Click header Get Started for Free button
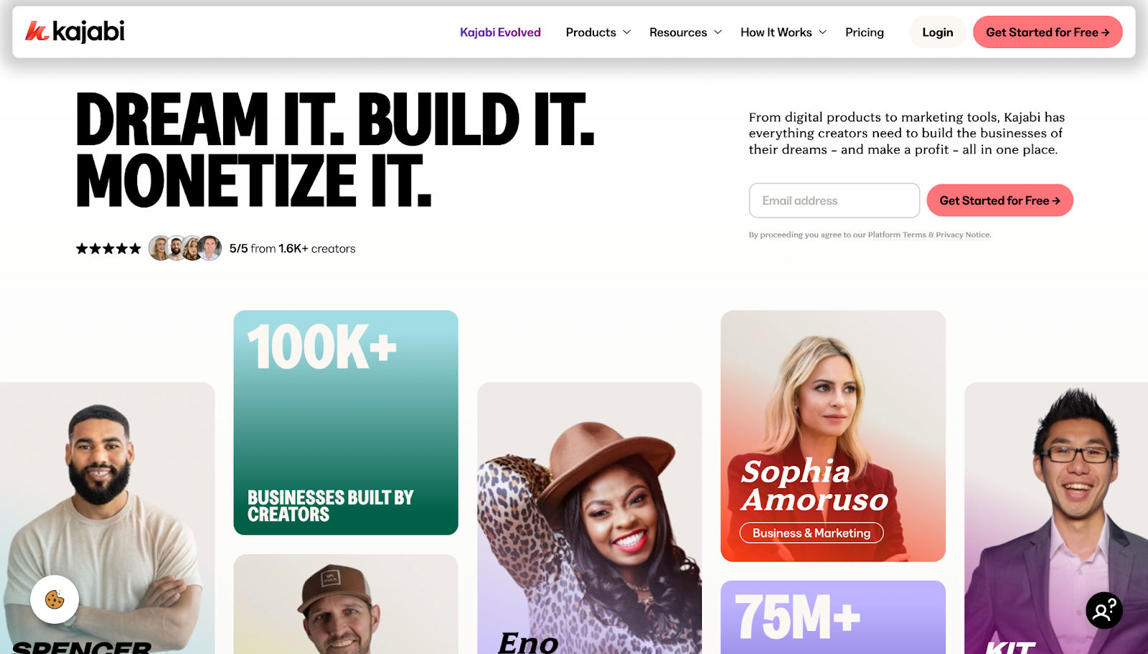1148x654 pixels. 1048,32
